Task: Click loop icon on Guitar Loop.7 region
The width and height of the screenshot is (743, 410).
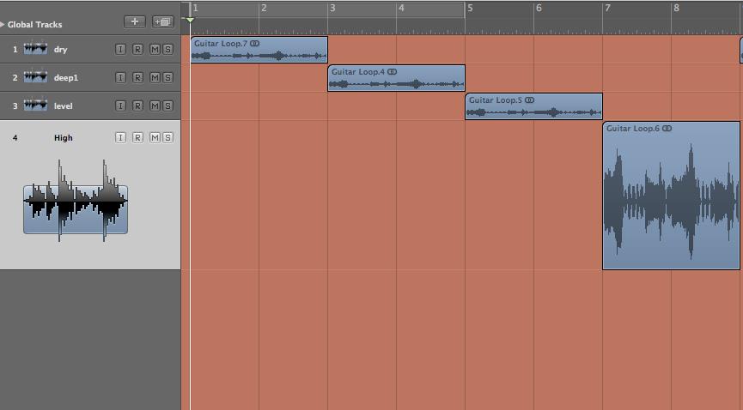Action: pos(255,43)
